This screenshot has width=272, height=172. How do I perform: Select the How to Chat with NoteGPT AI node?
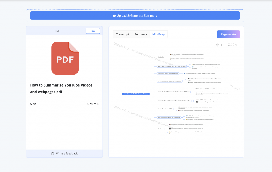(x=165, y=109)
